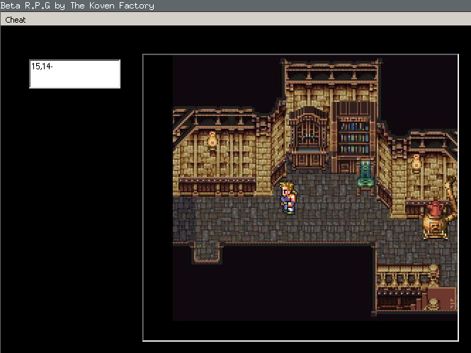Click the green chair by the bookshelf
This screenshot has width=471, height=353.
click(365, 176)
